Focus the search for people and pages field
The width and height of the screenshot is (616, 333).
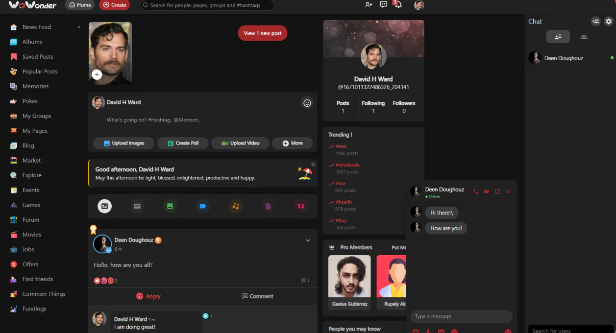[207, 5]
